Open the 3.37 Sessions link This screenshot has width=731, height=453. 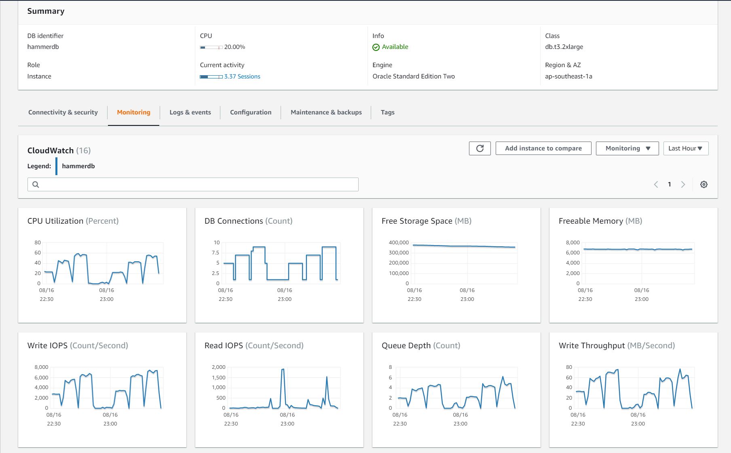coord(242,76)
